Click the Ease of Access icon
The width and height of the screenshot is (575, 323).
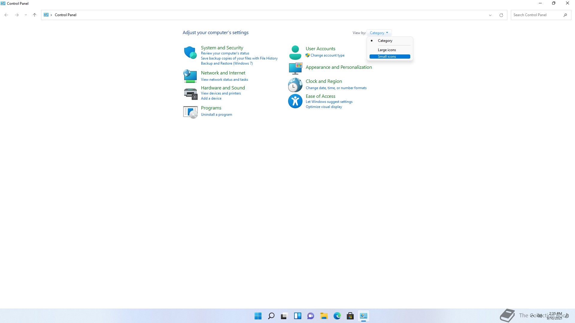pos(295,101)
